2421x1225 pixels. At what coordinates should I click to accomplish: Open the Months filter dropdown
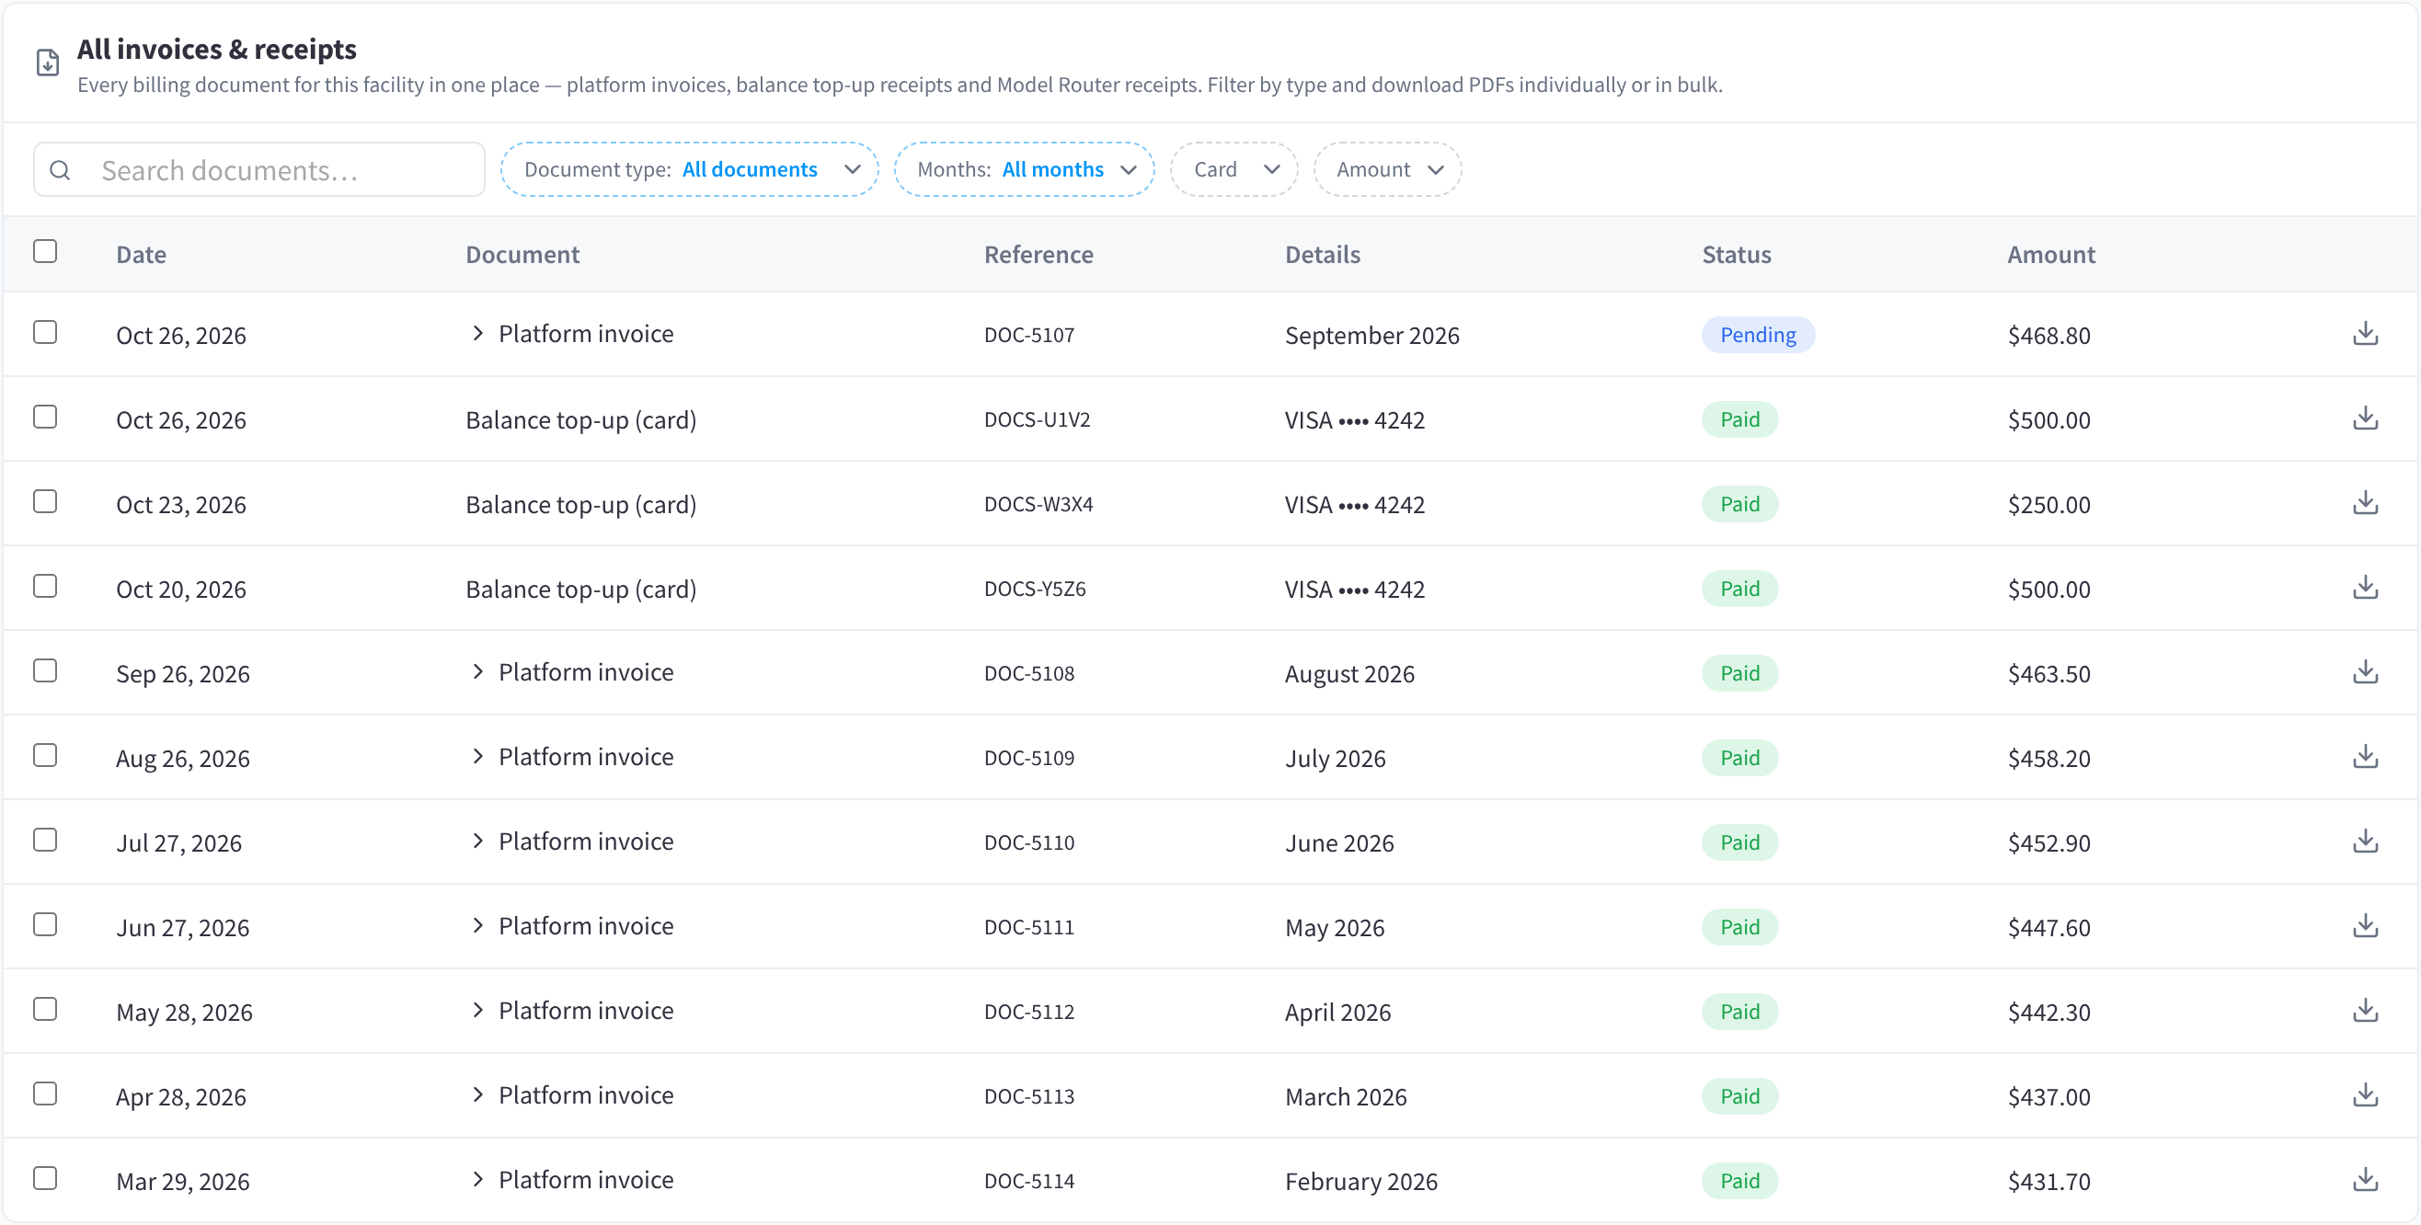coord(1025,170)
